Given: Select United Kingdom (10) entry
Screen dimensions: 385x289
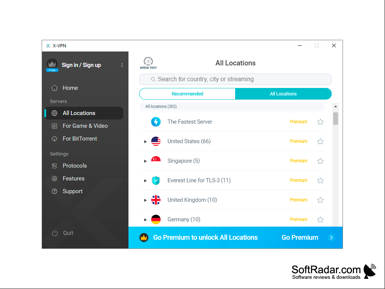Looking at the screenshot, I should (192, 200).
